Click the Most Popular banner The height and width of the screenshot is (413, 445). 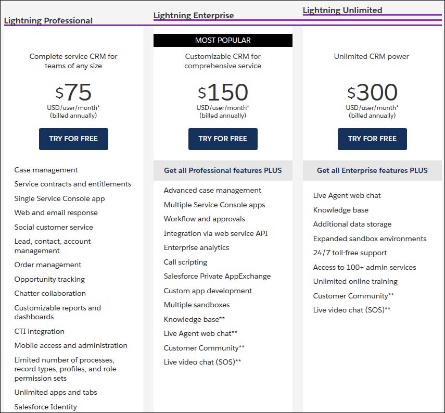223,40
